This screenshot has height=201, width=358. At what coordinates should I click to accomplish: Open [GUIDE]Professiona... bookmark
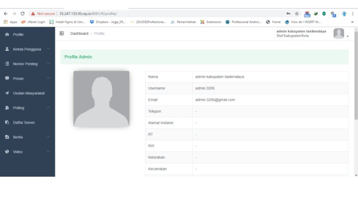[148, 22]
